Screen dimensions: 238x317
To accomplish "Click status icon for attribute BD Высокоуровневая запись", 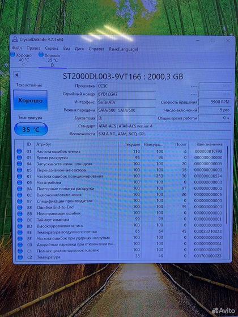I will [20, 226].
